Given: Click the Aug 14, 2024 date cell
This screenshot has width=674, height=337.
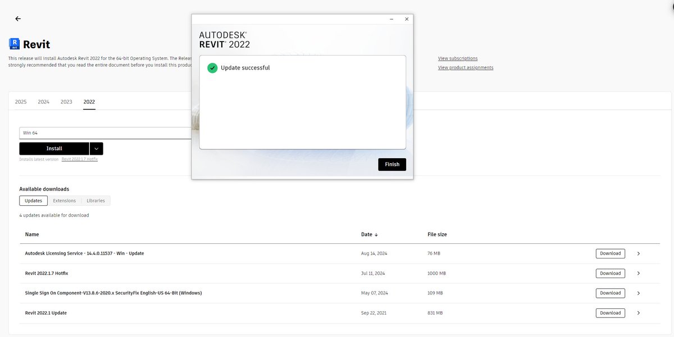Looking at the screenshot, I should pyautogui.click(x=374, y=253).
